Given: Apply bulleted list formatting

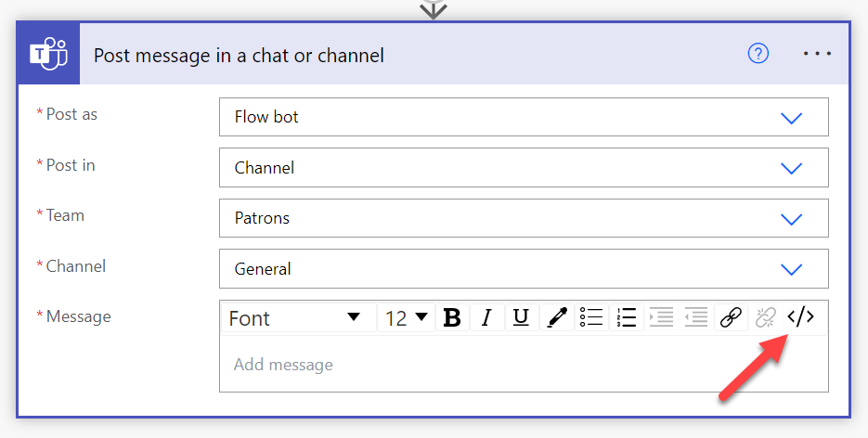Looking at the screenshot, I should pyautogui.click(x=591, y=317).
